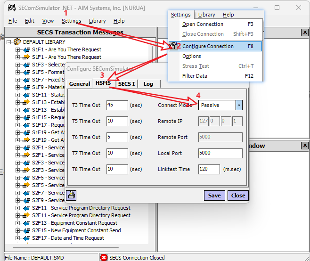Switch to the Log tab
Image resolution: width=310 pixels, height=261 pixels.
pyautogui.click(x=148, y=84)
